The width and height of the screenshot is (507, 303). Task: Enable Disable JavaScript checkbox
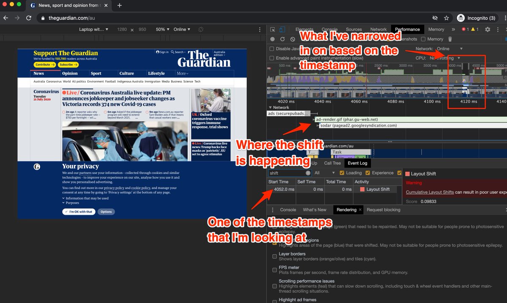tap(272, 49)
